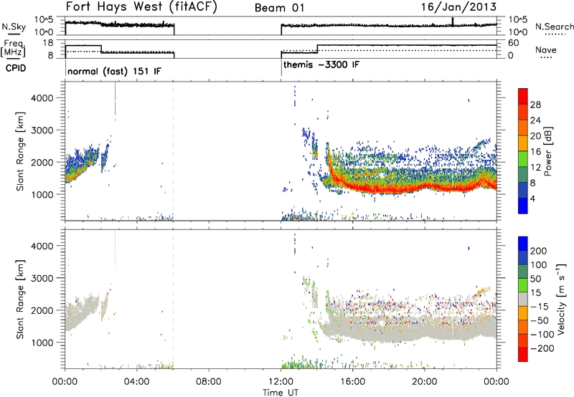Image resolution: width=574 pixels, height=397 pixels.
Task: Click the '12' tick on Power colorbar
Action: pos(535,167)
